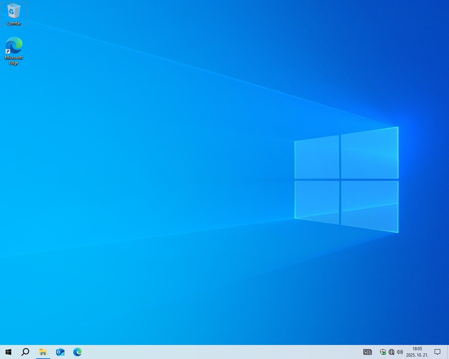
Task: Open the speaker volume tray icon
Action: tap(400, 352)
